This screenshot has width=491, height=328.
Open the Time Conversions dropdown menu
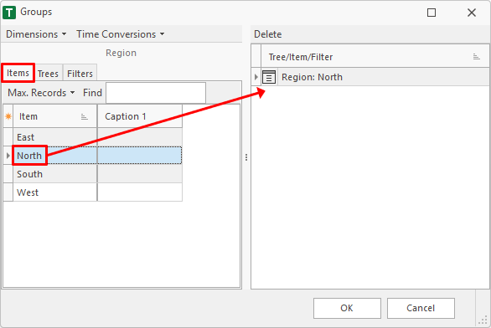click(121, 34)
